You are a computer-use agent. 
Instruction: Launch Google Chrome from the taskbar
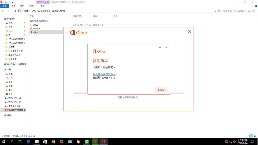coord(53,142)
